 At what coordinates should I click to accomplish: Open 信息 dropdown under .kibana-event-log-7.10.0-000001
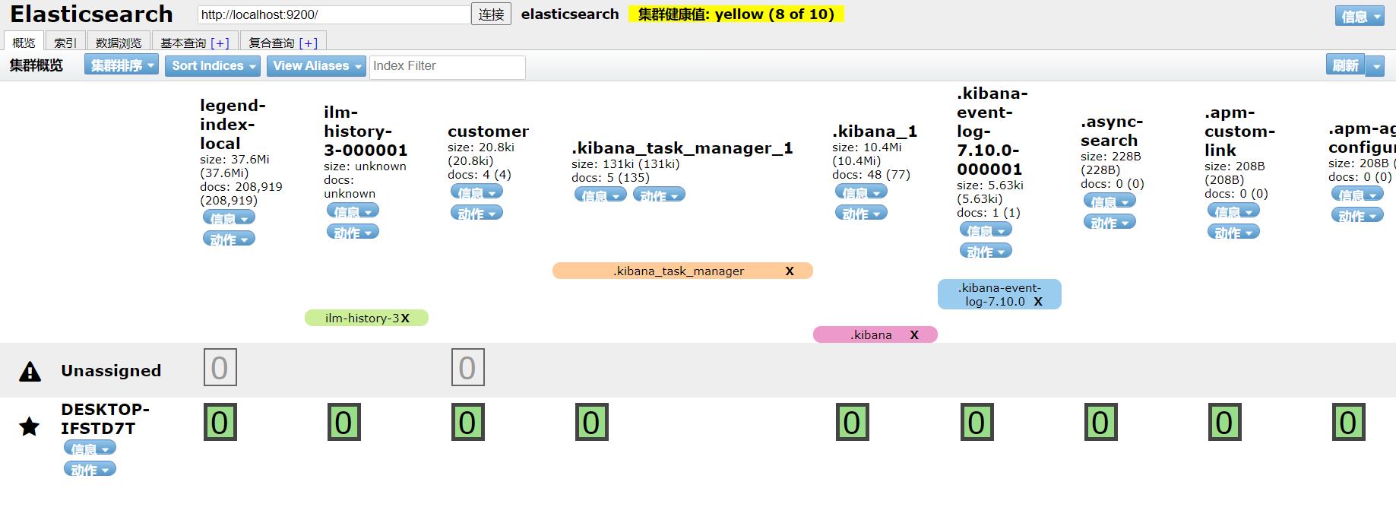point(986,230)
